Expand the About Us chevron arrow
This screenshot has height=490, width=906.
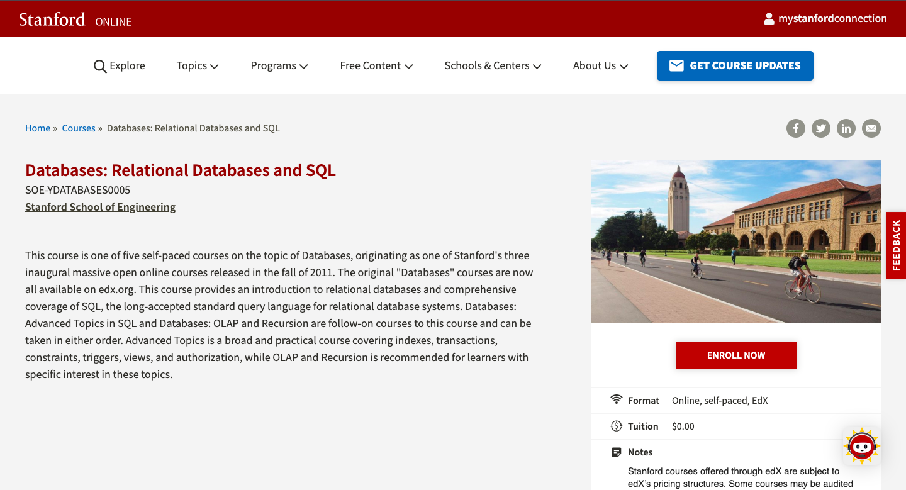click(x=624, y=66)
